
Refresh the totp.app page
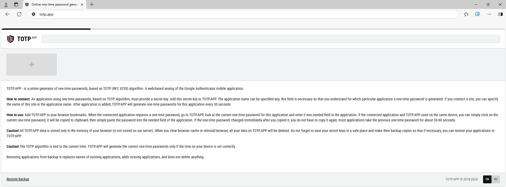pyautogui.click(x=19, y=14)
